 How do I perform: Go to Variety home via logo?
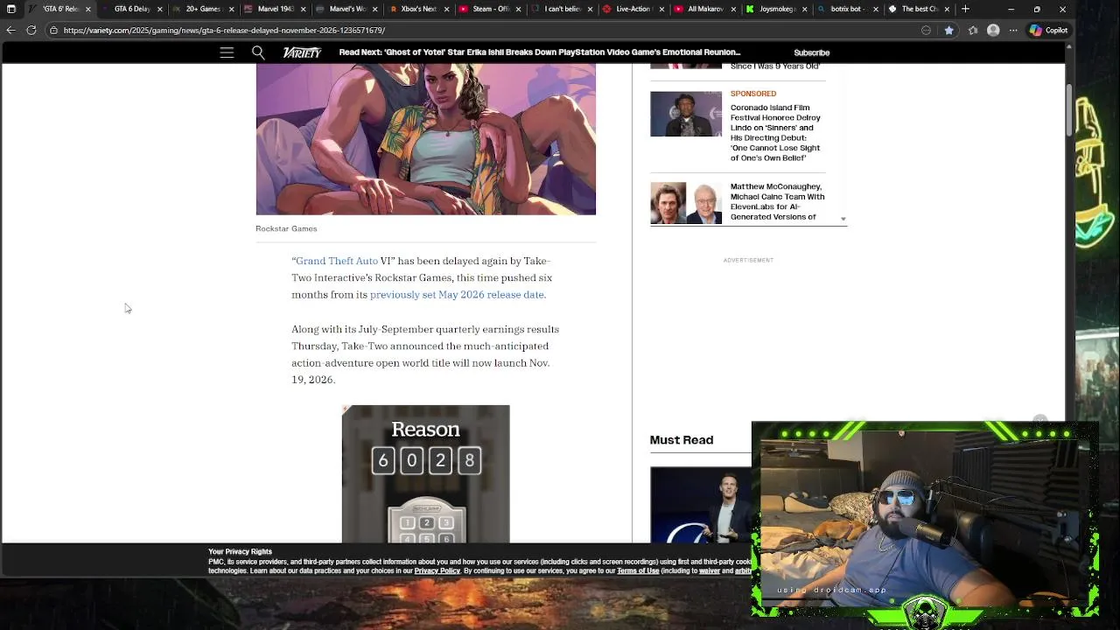302,52
